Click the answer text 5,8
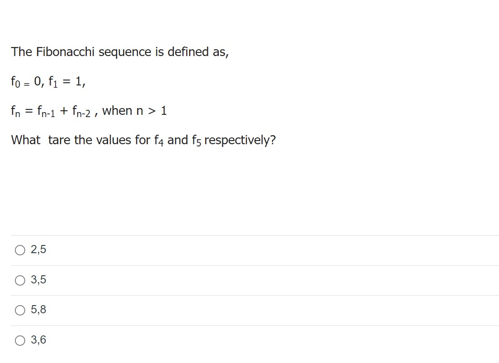Screen dimensions: 499x363 (38, 310)
